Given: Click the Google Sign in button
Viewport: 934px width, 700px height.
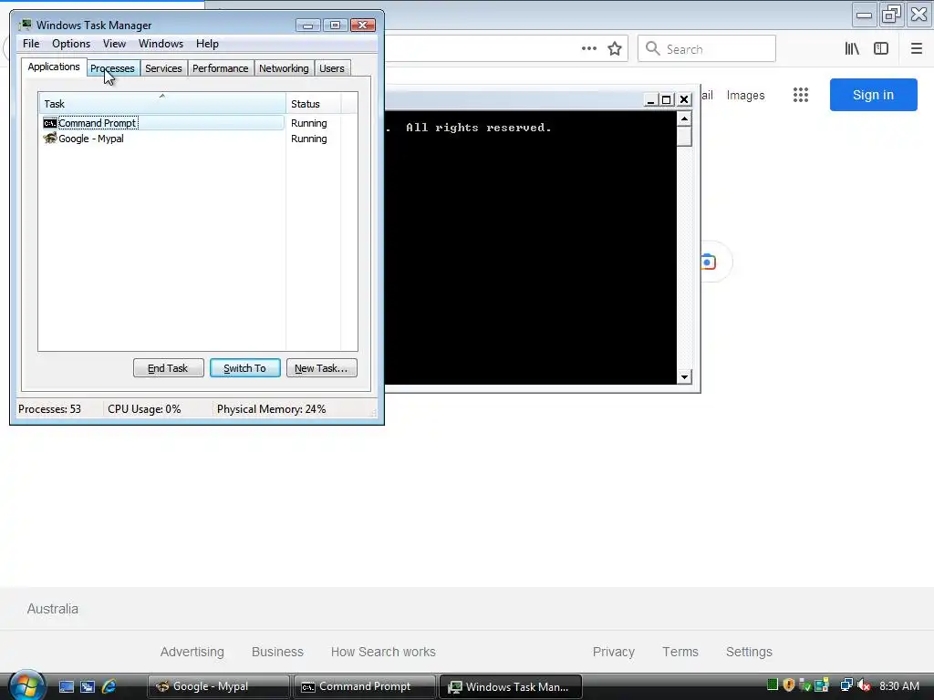Looking at the screenshot, I should click(873, 95).
